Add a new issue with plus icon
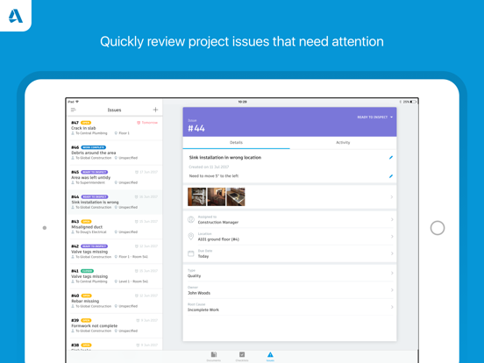484x363 pixels. click(155, 110)
